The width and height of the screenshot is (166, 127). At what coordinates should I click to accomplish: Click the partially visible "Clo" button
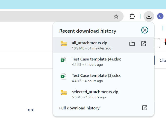pyautogui.click(x=162, y=60)
